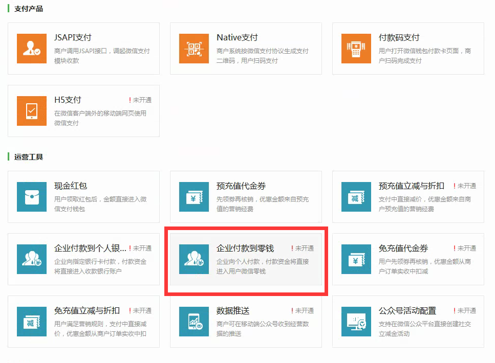Click the 预充值代金券 voucher icon
The image size is (495, 363).
pos(193,197)
